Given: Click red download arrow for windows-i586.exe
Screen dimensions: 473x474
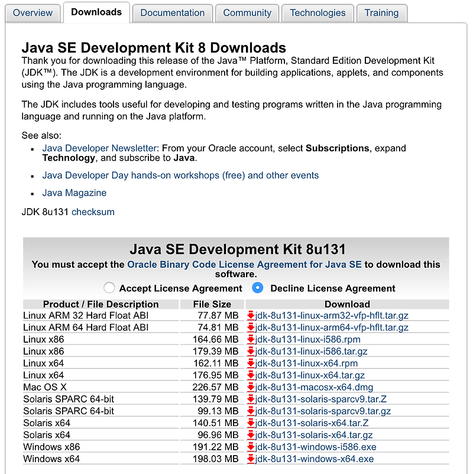Looking at the screenshot, I should tap(251, 447).
